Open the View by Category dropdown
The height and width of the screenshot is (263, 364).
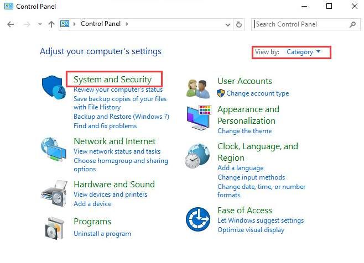(303, 52)
